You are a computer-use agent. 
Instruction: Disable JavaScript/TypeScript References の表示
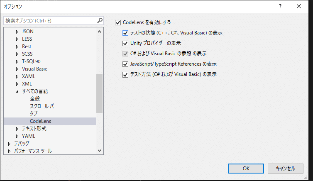[125, 64]
